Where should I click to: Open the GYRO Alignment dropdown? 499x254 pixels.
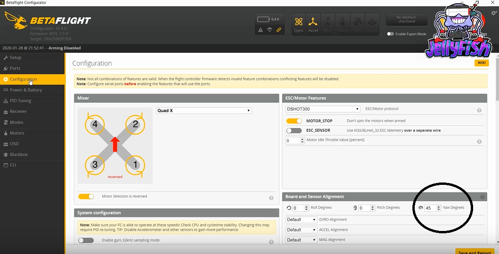point(301,220)
